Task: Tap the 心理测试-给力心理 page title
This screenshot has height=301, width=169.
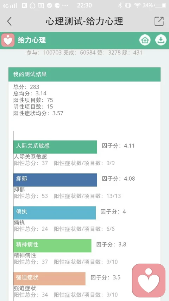Action: tap(84, 21)
